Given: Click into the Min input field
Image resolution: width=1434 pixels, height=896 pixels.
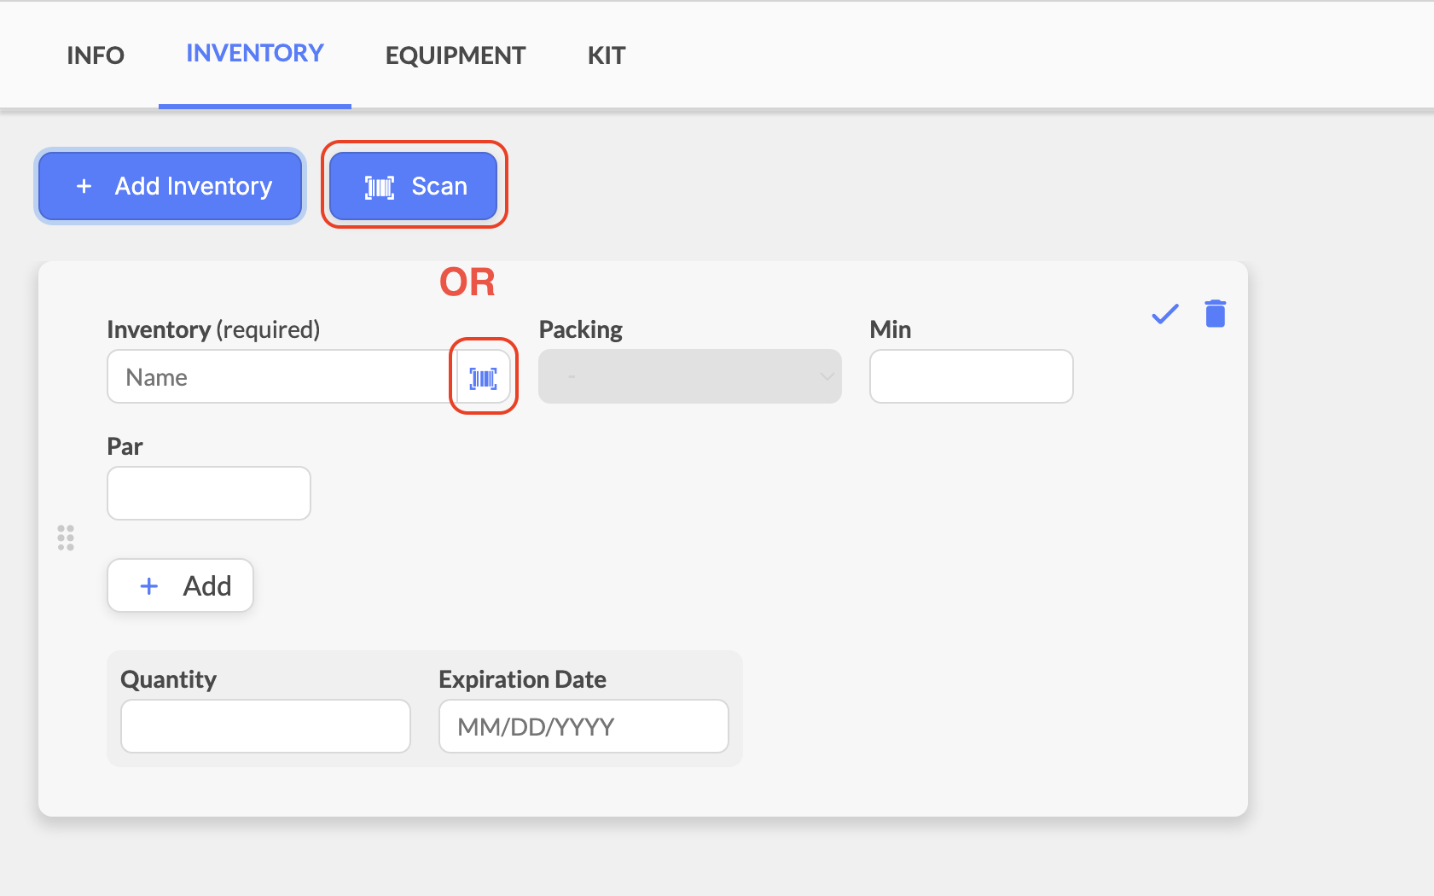Looking at the screenshot, I should click(x=972, y=376).
